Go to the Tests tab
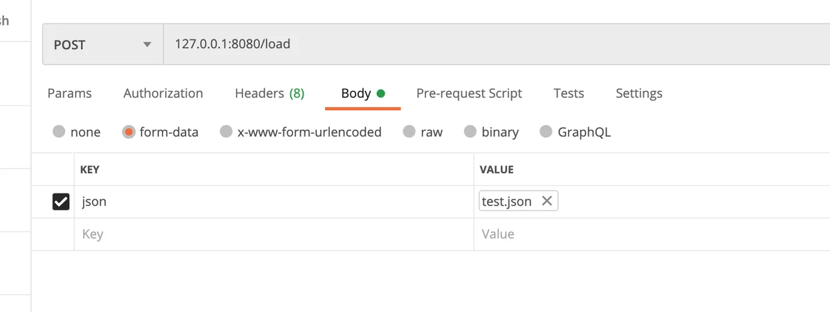 [569, 93]
